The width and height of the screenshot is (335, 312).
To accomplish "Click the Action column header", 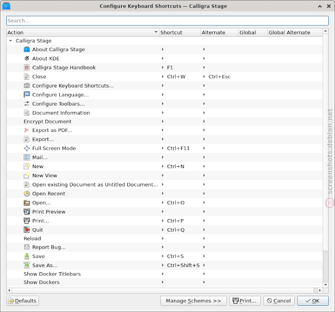I will (x=83, y=33).
